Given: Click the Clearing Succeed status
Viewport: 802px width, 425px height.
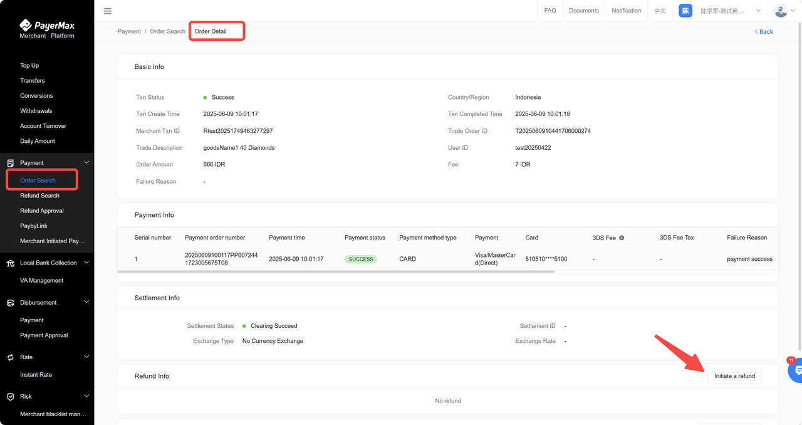Looking at the screenshot, I should (274, 326).
